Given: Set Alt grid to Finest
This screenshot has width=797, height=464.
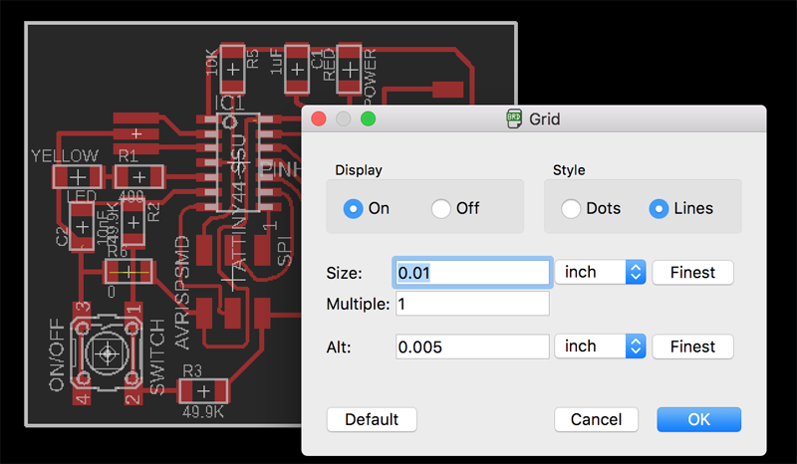Looking at the screenshot, I should pos(692,347).
